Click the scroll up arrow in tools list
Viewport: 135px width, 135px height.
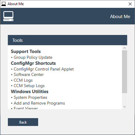(124, 48)
